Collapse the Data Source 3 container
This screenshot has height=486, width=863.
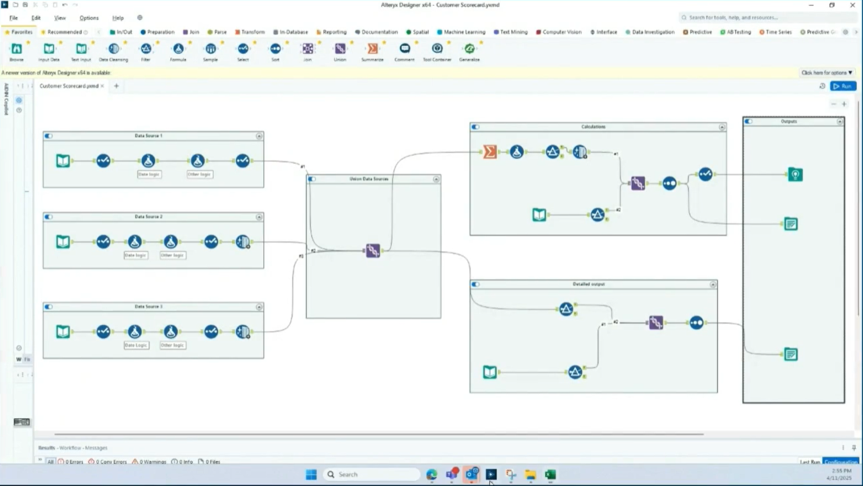(259, 307)
